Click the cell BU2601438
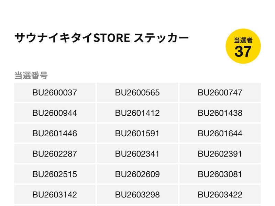Image resolution: width=275 pixels, height=206 pixels. 220,113
